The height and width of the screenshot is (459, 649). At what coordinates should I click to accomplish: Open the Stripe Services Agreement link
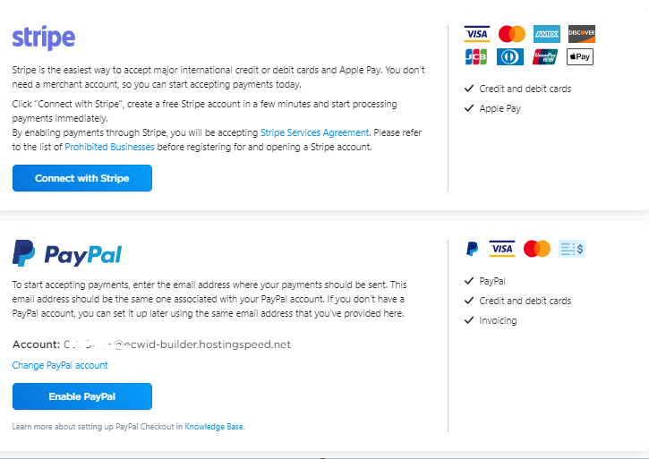click(x=314, y=132)
